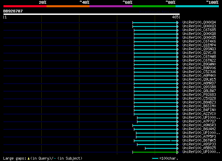Select the UniRef100_A7P5P3 label
The width and height of the screenshot is (222, 161).
tap(199, 137)
